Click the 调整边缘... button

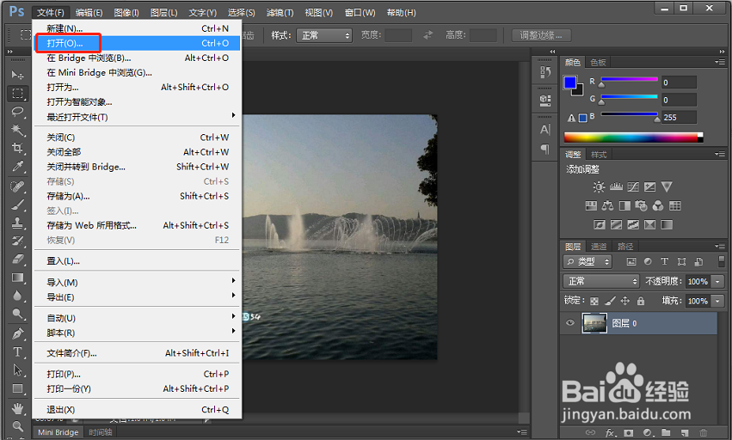click(x=541, y=35)
